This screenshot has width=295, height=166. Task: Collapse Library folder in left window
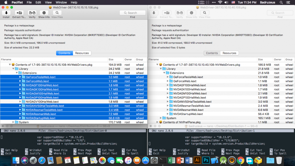coord(13,69)
